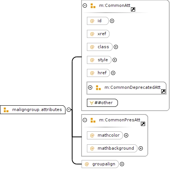Expand the m:CommonDeprecatedAtt group
The width and height of the screenshot is (170, 170).
point(90,87)
